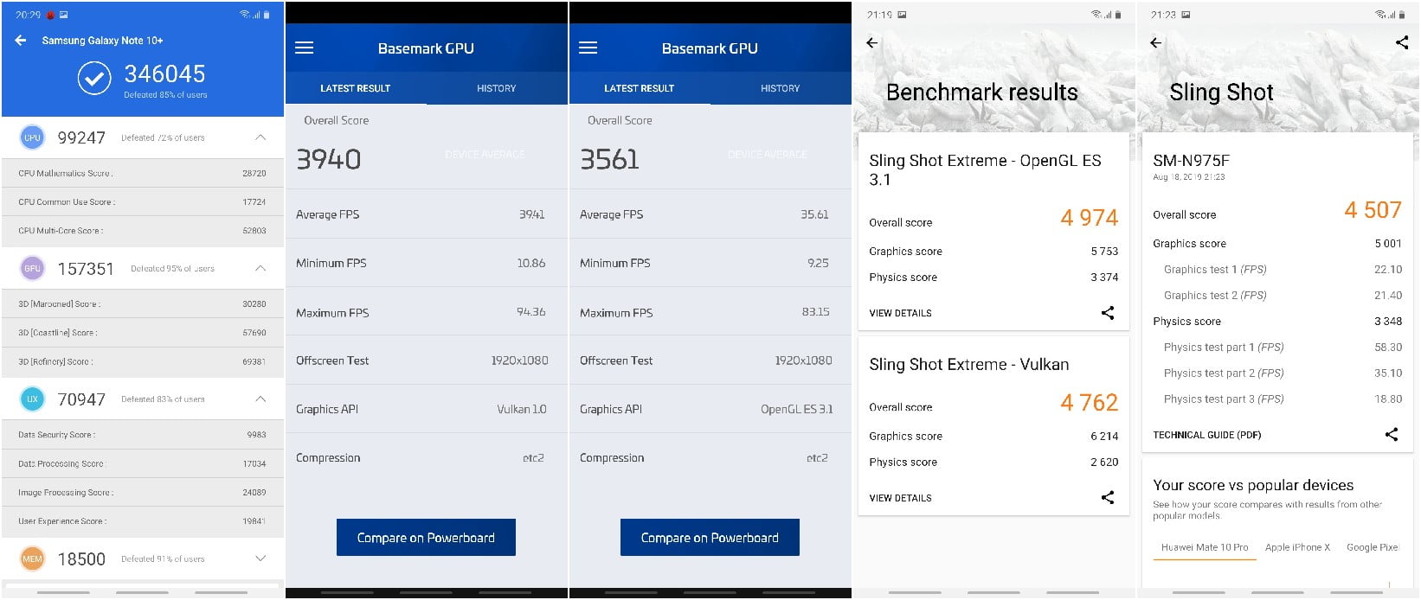
Task: Tap share icon at top of Sling Shot screen
Action: (1402, 42)
